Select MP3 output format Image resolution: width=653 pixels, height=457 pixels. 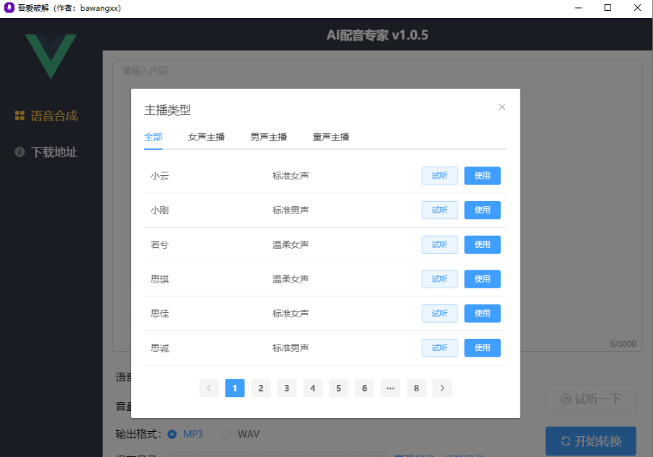pyautogui.click(x=172, y=434)
